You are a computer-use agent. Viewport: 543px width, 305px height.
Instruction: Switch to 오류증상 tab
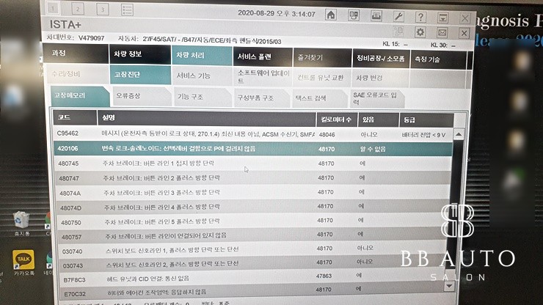coord(141,97)
